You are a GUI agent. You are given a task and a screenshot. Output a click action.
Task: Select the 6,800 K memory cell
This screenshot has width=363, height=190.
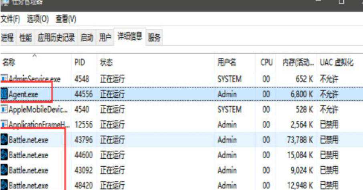297,94
